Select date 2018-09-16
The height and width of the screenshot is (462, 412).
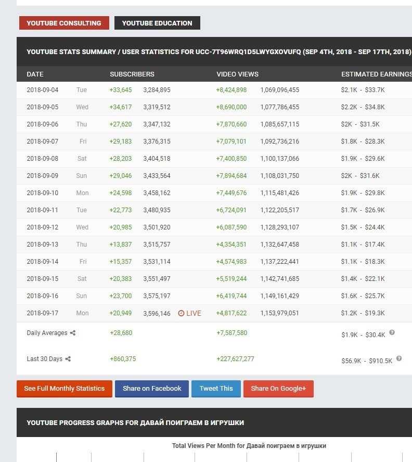(x=43, y=296)
